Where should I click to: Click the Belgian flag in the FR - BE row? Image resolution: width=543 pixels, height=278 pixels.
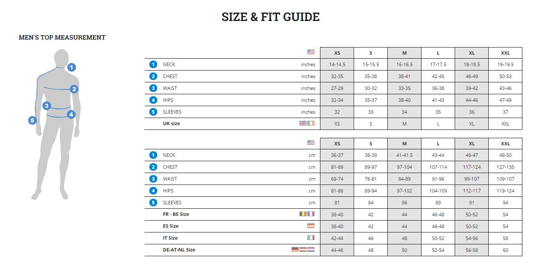pos(303,214)
